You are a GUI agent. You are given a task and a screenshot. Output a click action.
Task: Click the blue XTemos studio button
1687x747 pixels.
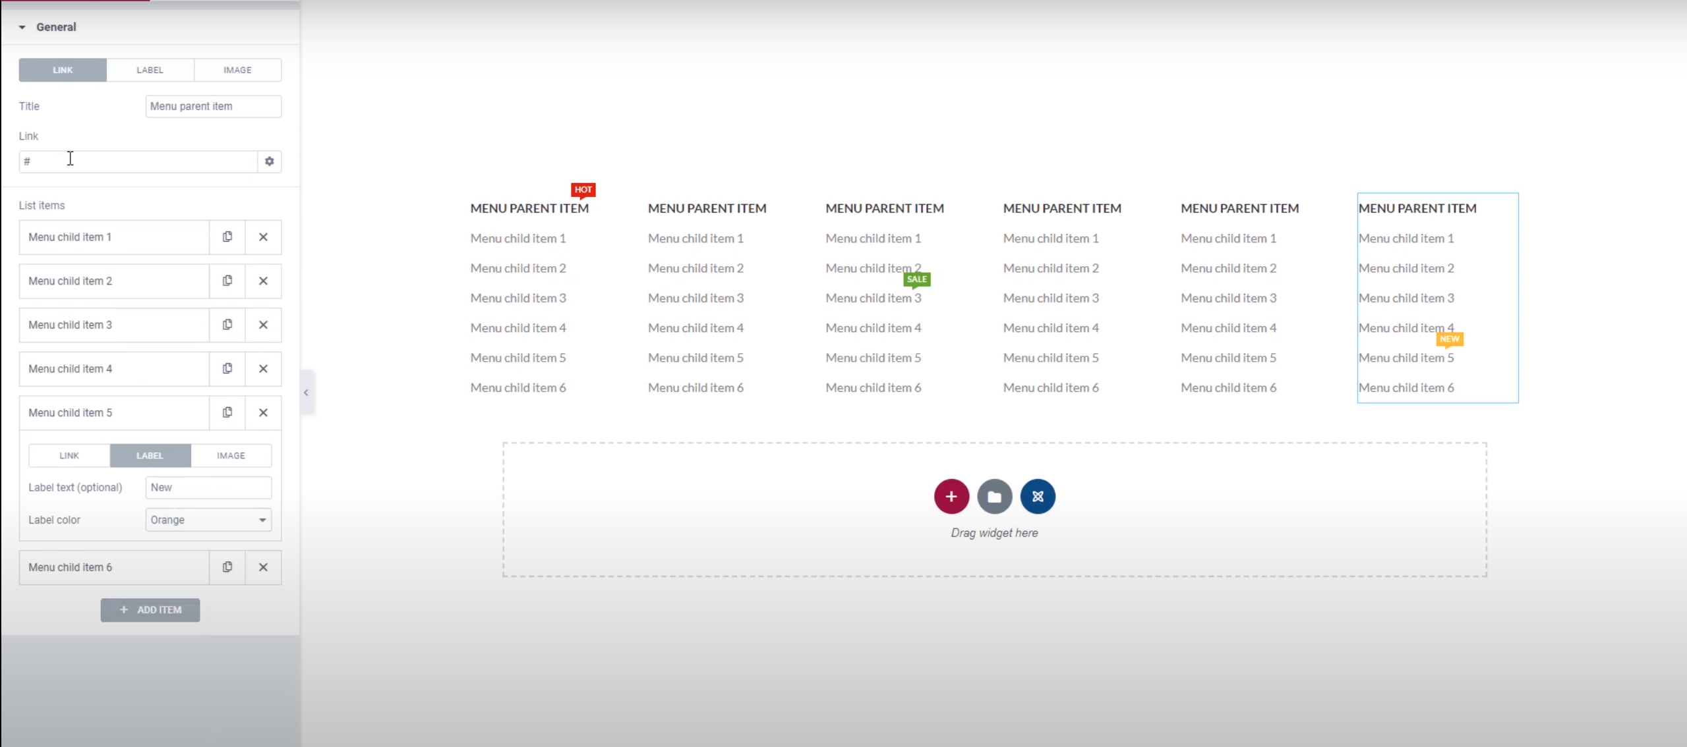1038,497
